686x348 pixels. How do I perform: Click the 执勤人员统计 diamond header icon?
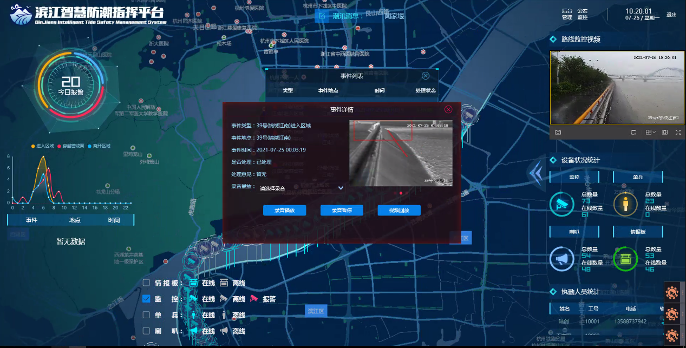point(553,292)
